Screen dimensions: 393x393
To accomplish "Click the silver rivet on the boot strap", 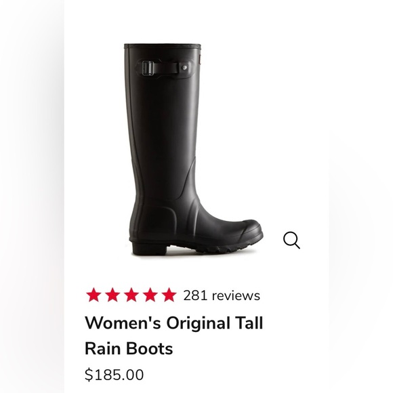I will [x=184, y=68].
